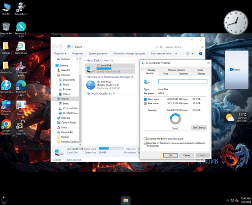Click the network tray icon
Viewport: 252px width, 205px height.
(x=232, y=200)
